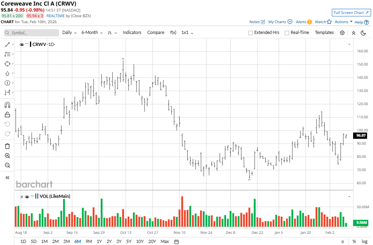The height and width of the screenshot is (245, 373).
Task: Click the green VOL color swatch
Action: 36,196
